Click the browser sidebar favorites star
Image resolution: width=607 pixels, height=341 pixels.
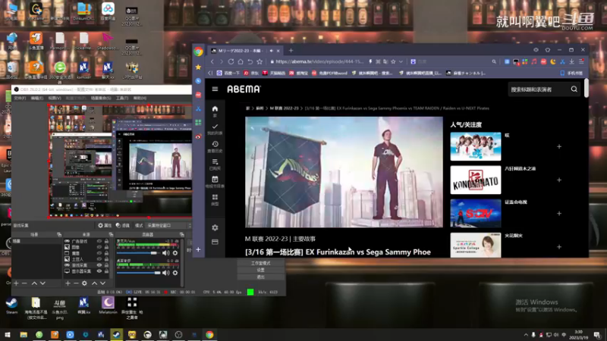pos(198,67)
